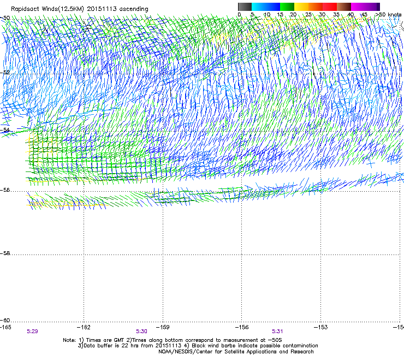Screen dimensions: 404x355
Task: Click the legend scale value '15'
Action: [x=280, y=15]
